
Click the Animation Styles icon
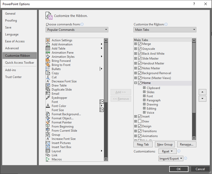click(x=48, y=57)
